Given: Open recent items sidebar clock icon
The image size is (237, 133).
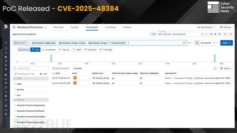Looking at the screenshot, I should [x=6, y=48].
